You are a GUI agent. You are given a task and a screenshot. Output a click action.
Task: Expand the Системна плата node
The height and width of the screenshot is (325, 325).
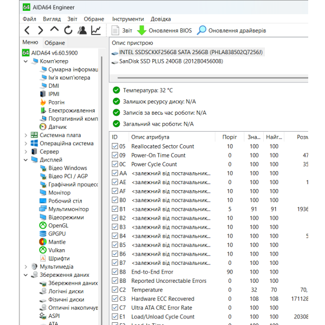(25, 135)
